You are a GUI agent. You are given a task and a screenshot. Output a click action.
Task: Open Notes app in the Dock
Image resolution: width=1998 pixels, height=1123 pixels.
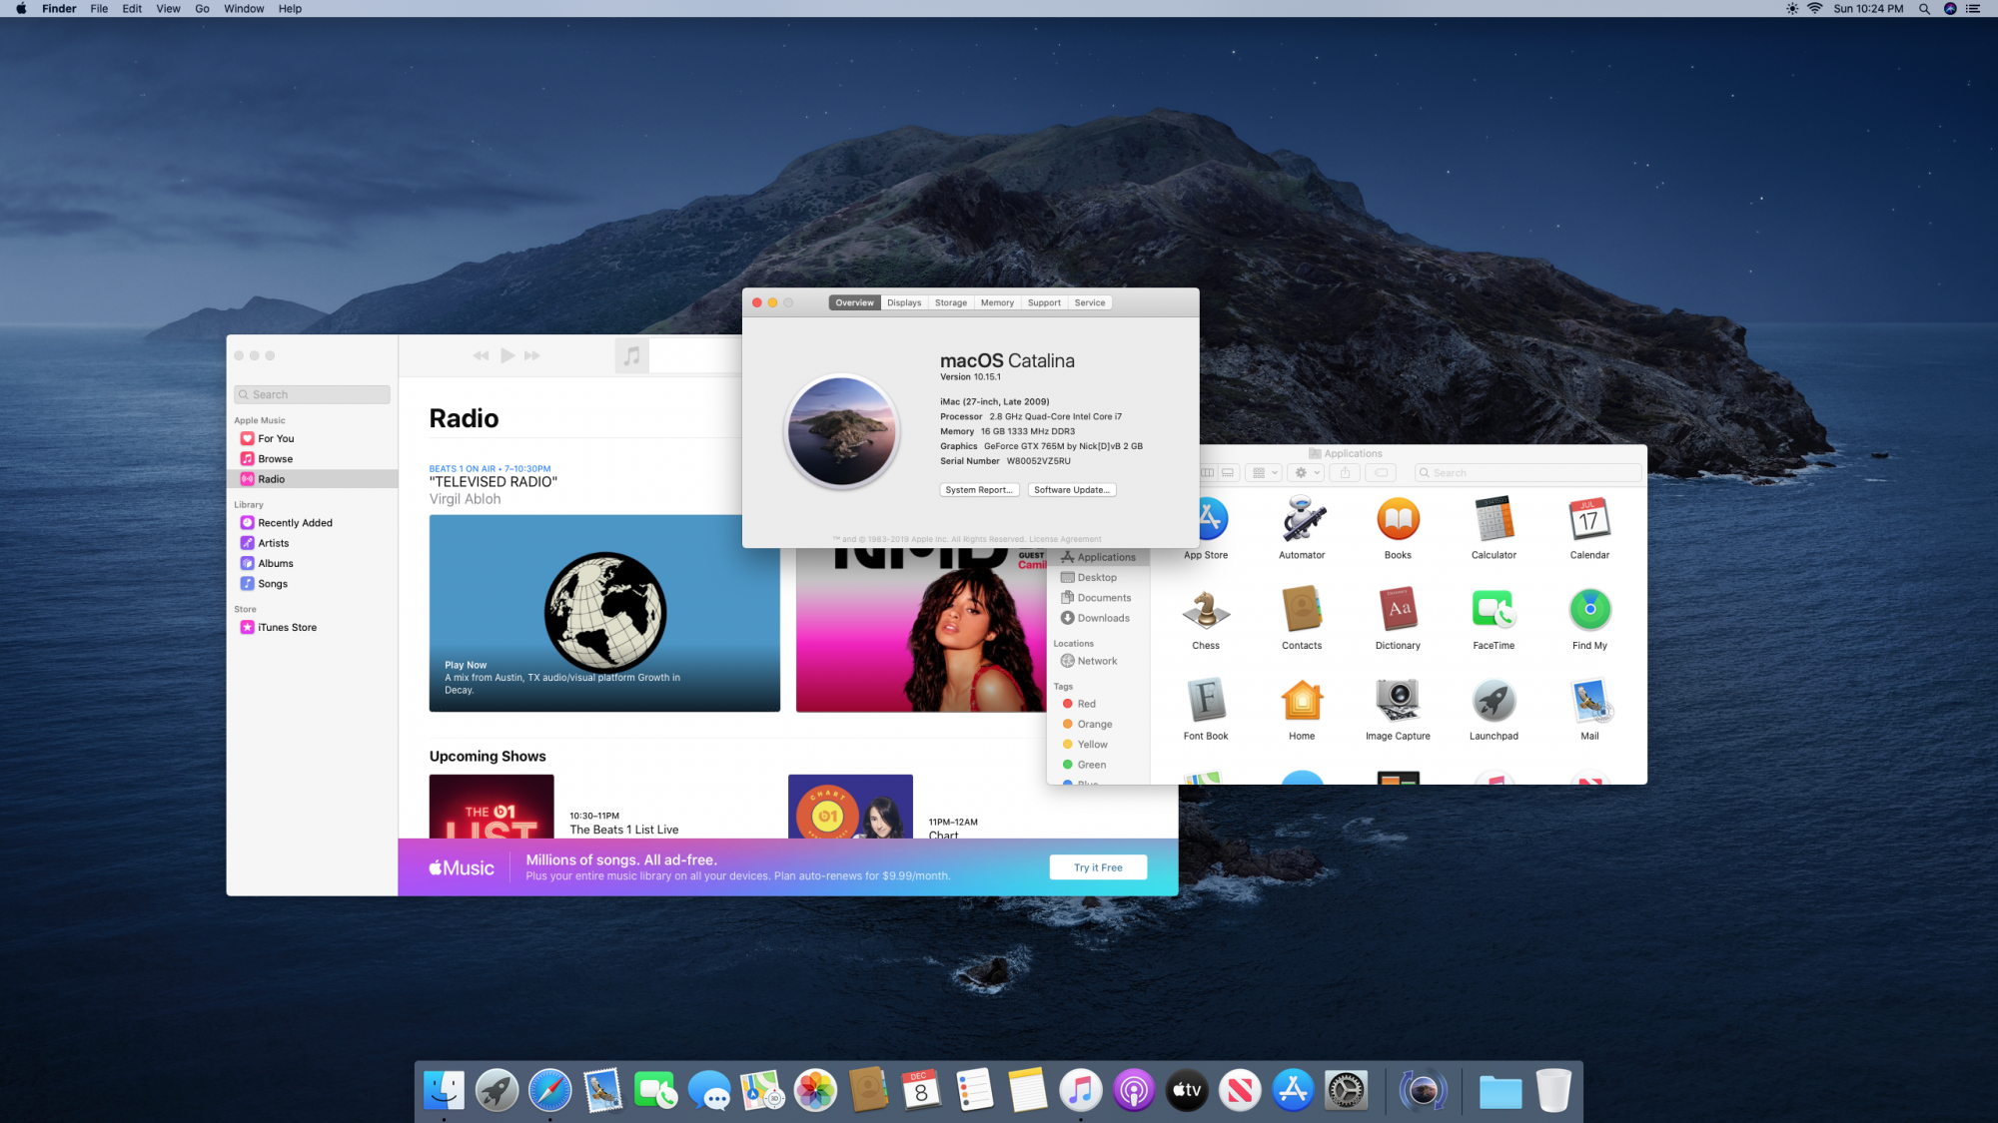1028,1090
